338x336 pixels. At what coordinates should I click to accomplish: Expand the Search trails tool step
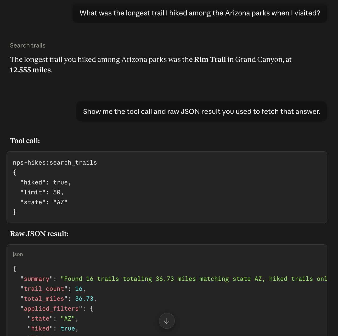pyautogui.click(x=28, y=45)
